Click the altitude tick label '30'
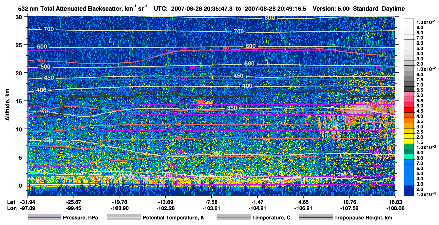The width and height of the screenshot is (439, 225). point(20,17)
